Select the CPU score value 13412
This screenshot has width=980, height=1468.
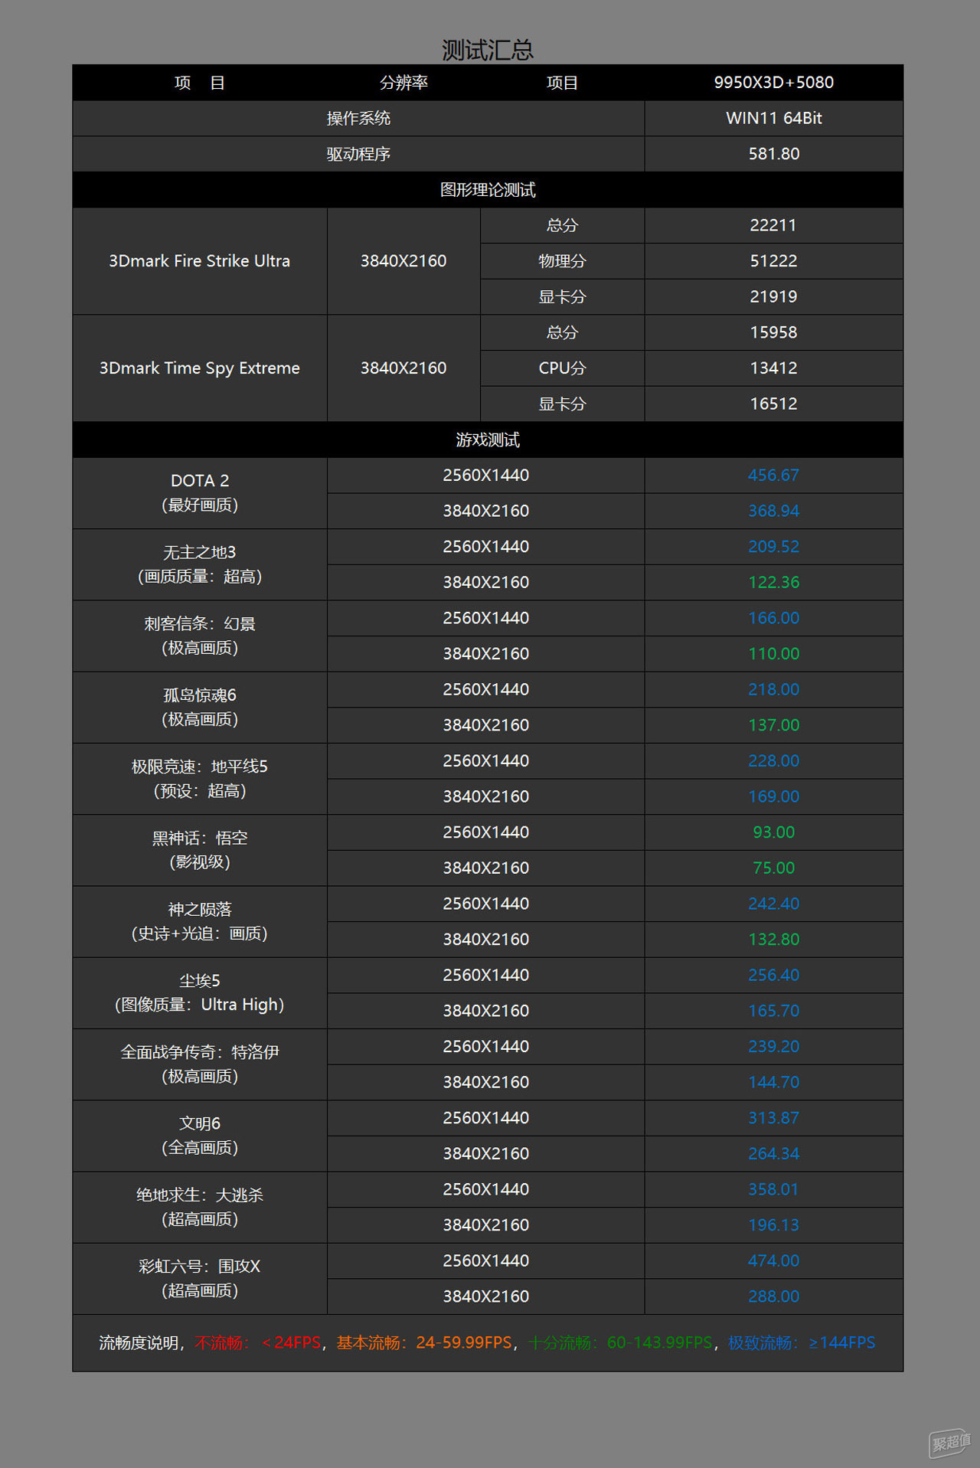pos(773,368)
